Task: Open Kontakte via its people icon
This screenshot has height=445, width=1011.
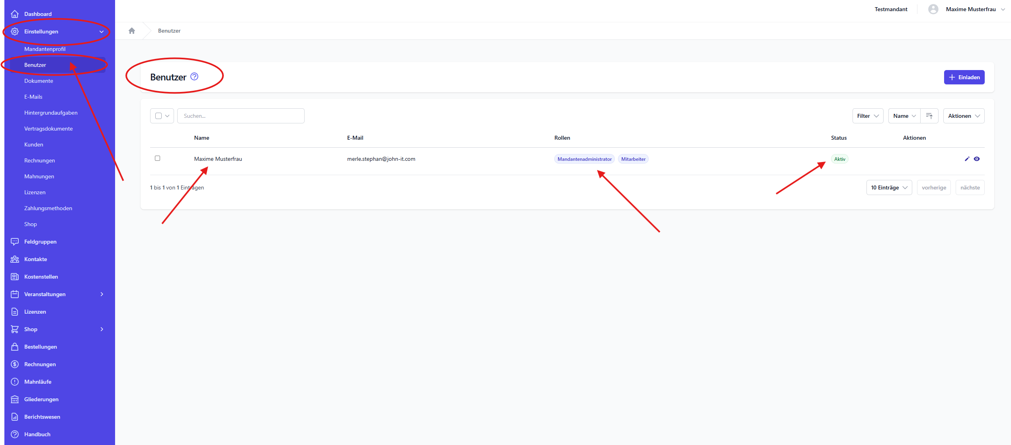Action: (15, 259)
